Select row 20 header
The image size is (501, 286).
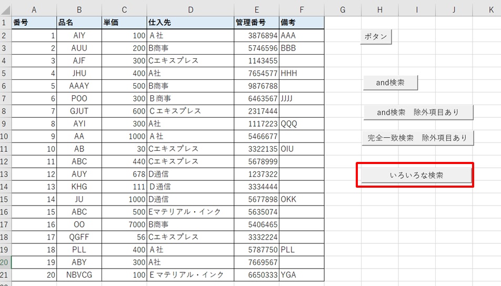click(4, 262)
